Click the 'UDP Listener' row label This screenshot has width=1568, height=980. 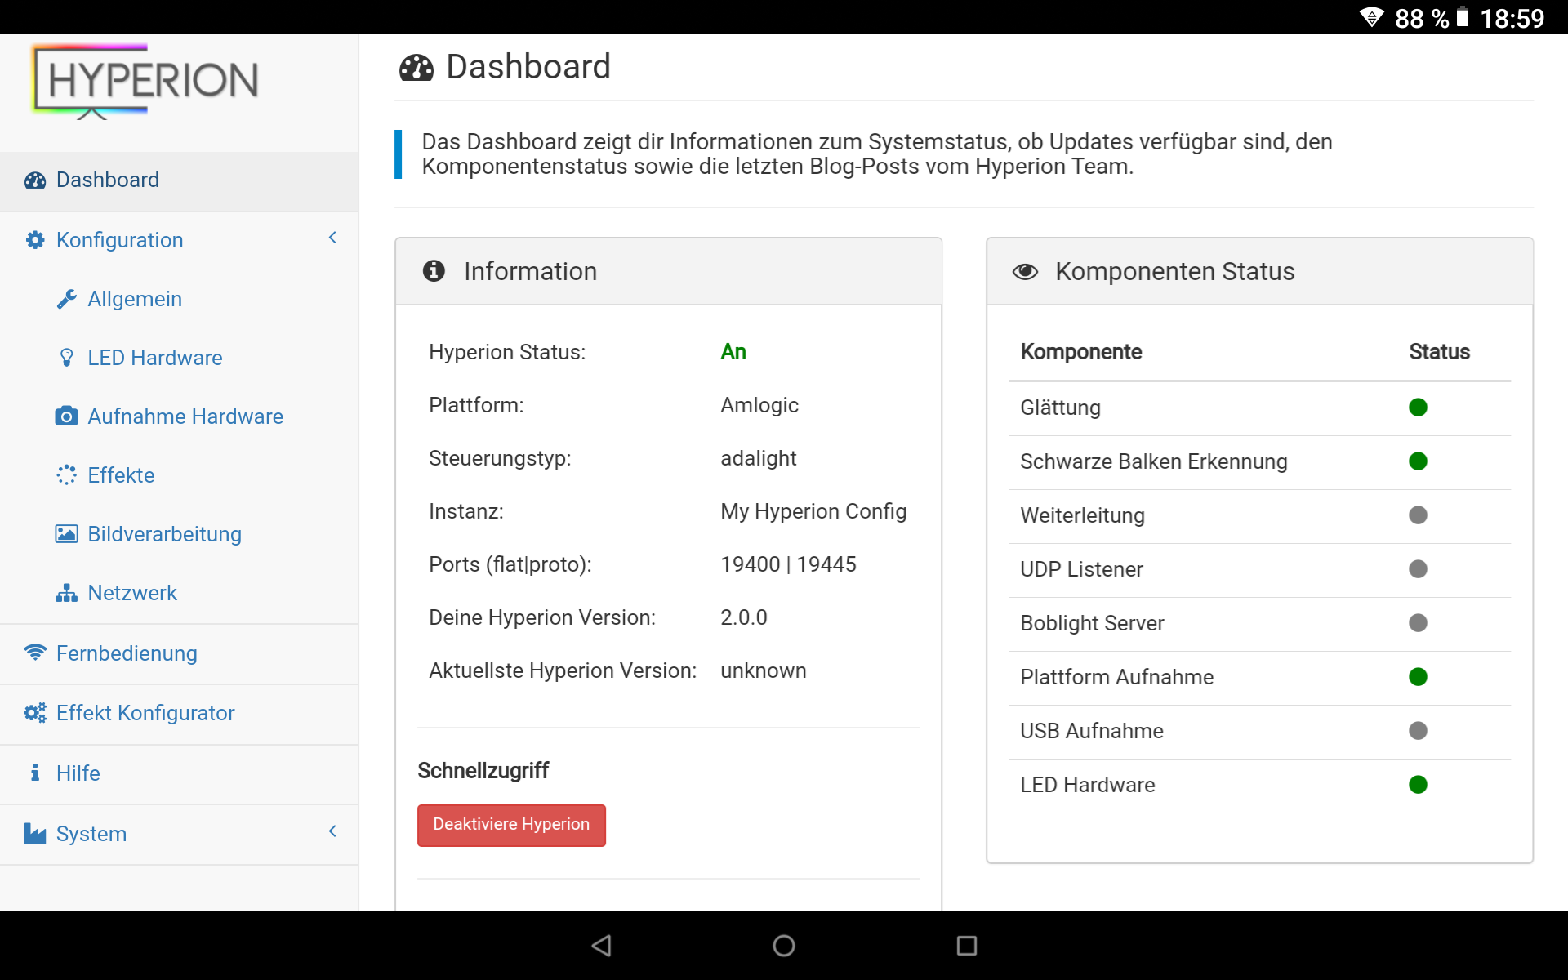1081,569
